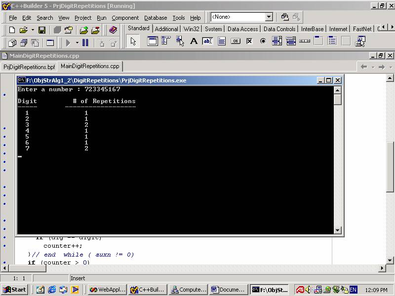Viewport: 395px width, 296px height.
Task: Click the Save file toolbar icon
Action: click(x=42, y=30)
